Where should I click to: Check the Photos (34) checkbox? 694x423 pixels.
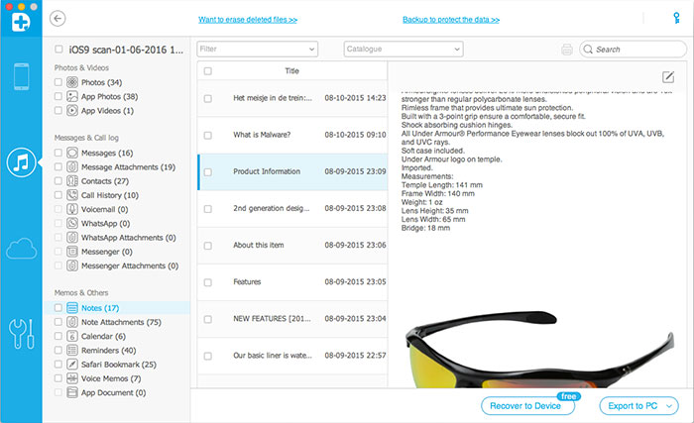click(x=58, y=82)
